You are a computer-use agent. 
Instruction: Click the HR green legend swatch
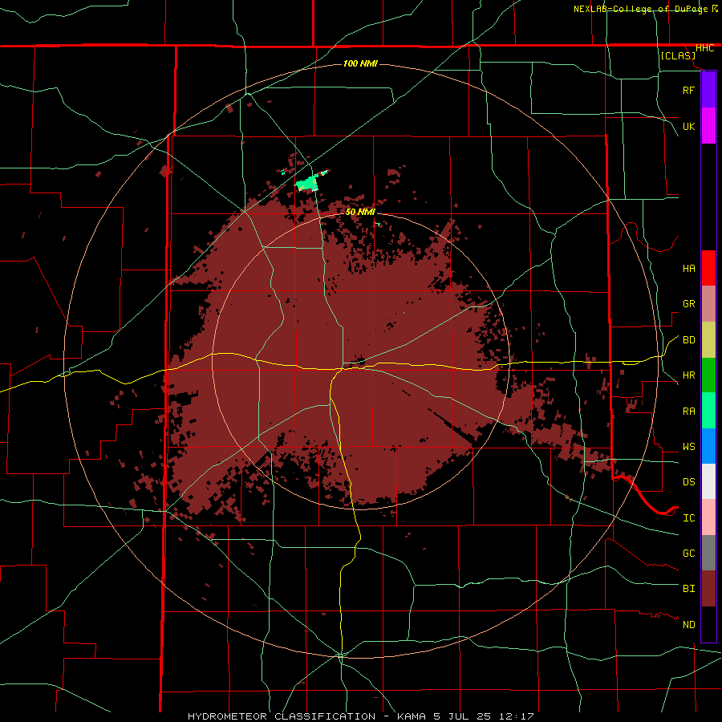click(x=708, y=375)
